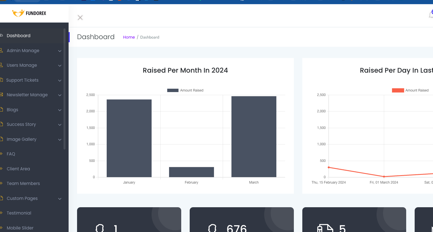This screenshot has width=433, height=232.
Task: Toggle the red Amount Raised legend
Action: coord(410,90)
